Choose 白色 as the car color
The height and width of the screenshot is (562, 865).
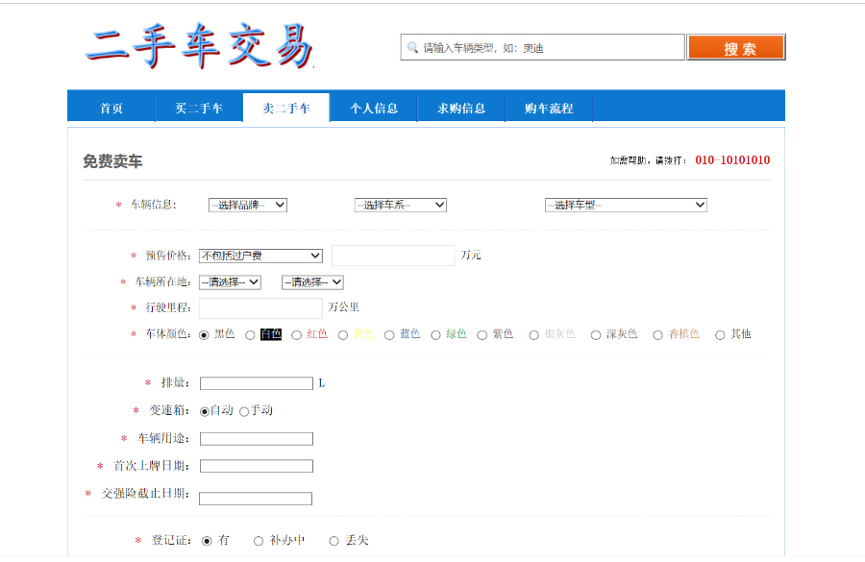[x=250, y=335]
